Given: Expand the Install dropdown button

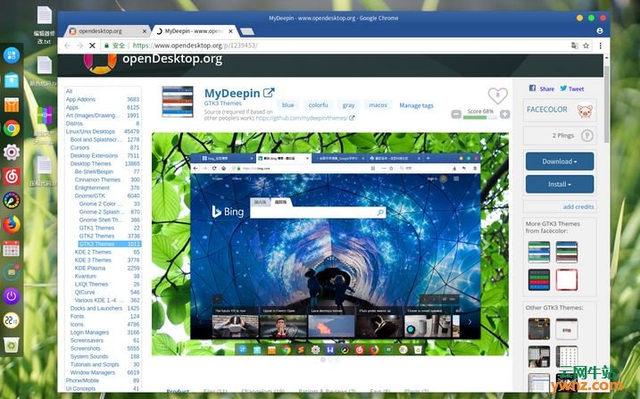Looking at the screenshot, I should [x=560, y=185].
